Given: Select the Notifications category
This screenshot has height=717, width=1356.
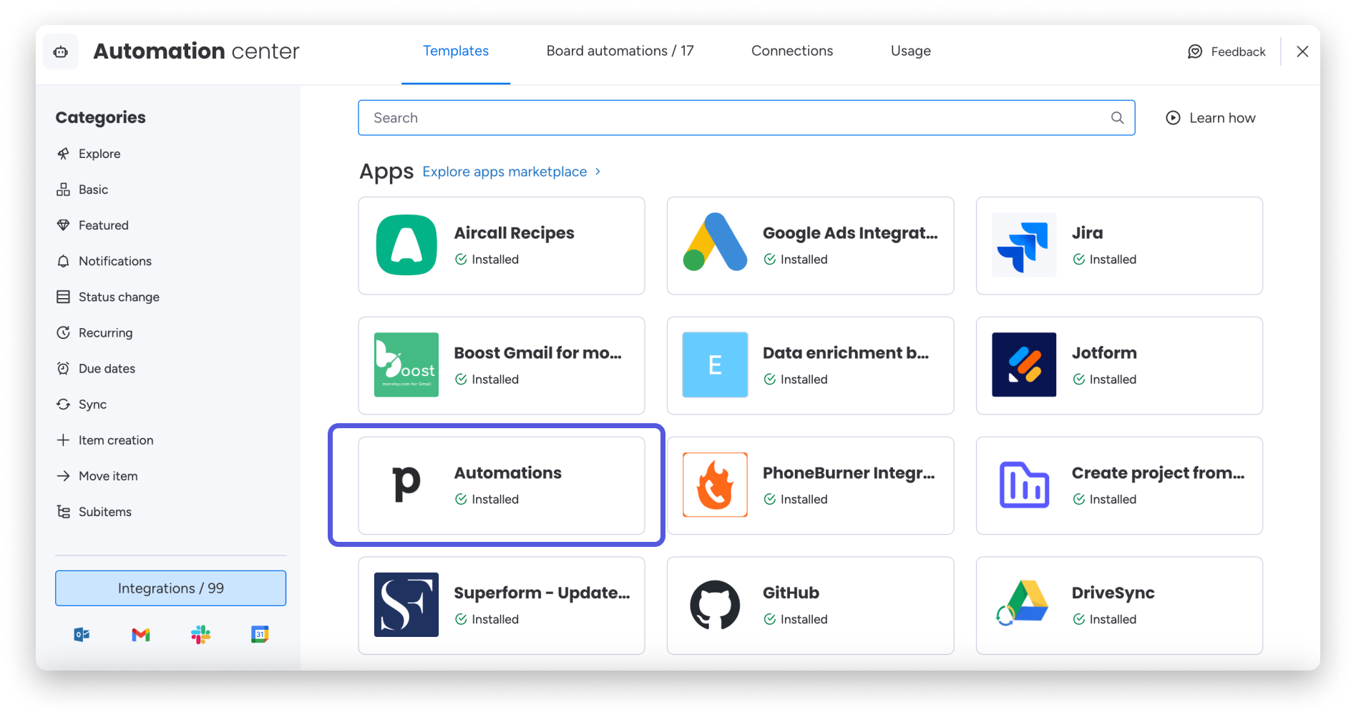Looking at the screenshot, I should pyautogui.click(x=104, y=261).
